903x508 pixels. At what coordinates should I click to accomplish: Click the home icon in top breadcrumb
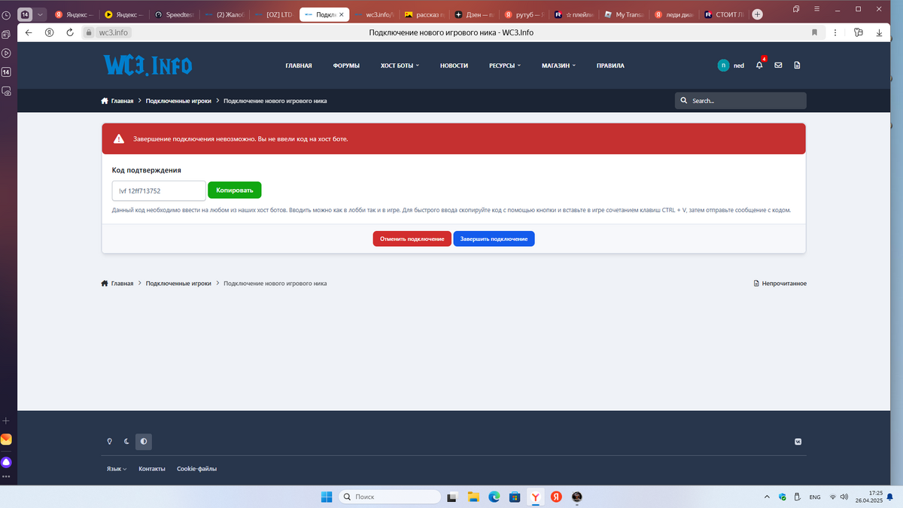(105, 101)
